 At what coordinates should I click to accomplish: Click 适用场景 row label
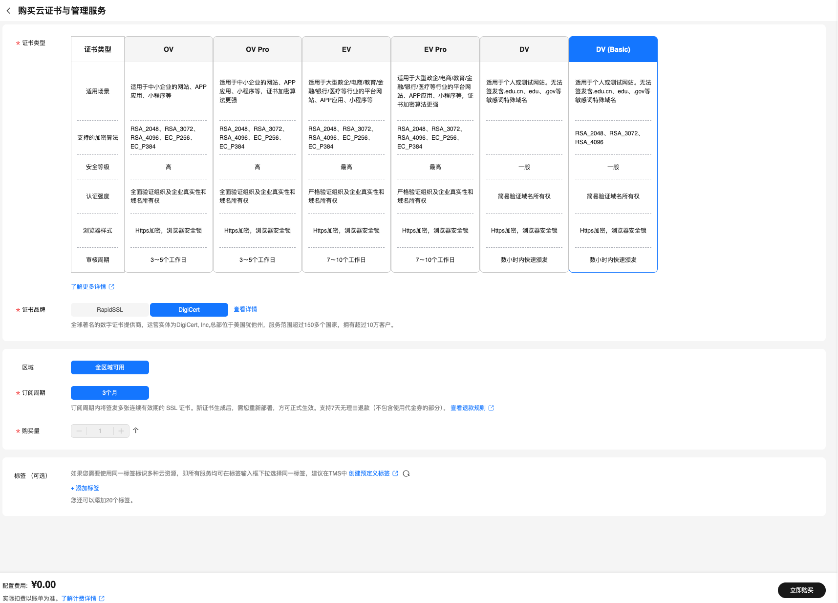pos(98,91)
